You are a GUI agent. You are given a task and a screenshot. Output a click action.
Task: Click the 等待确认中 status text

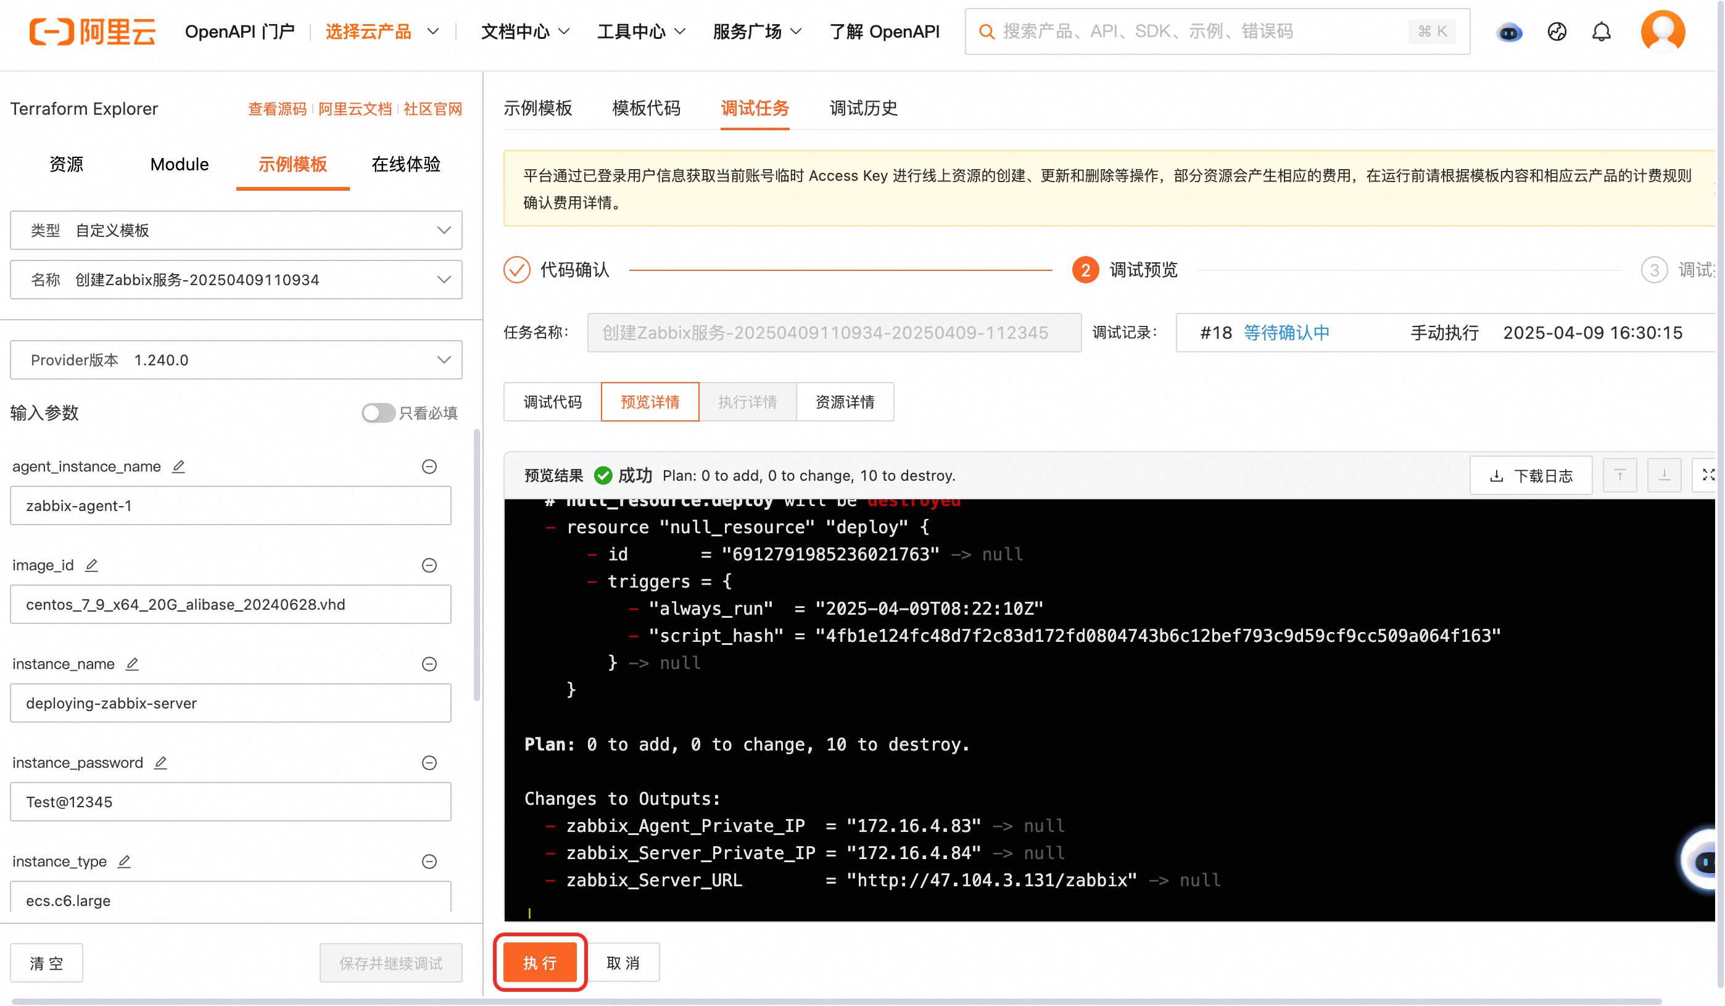1286,333
